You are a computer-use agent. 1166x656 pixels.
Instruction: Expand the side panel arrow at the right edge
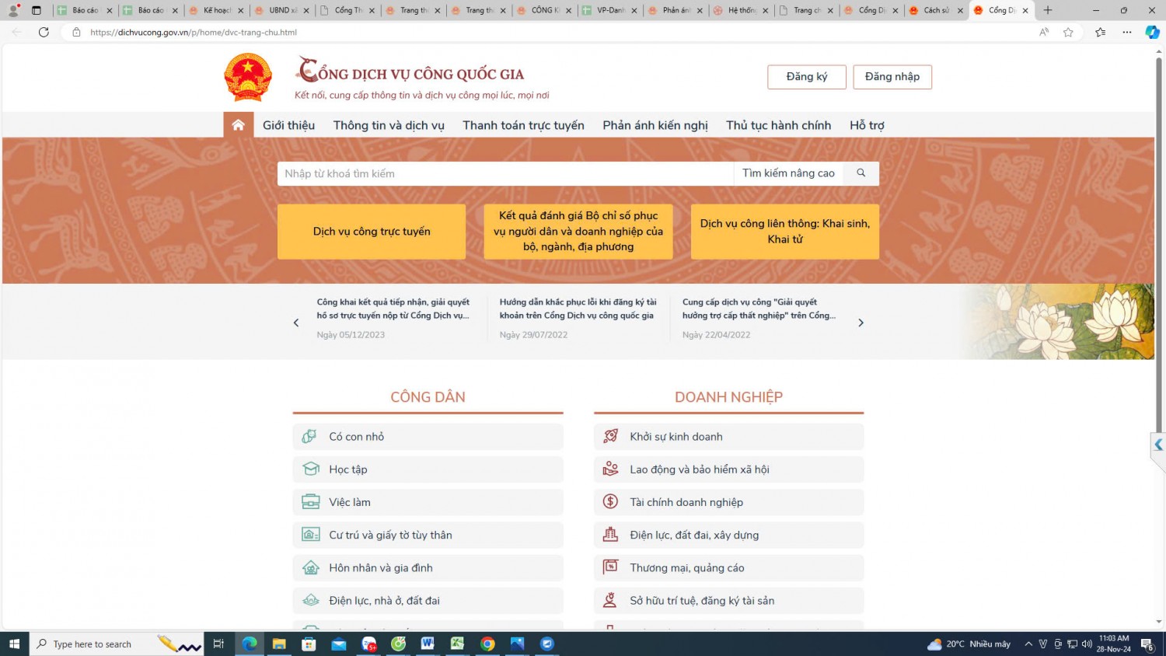click(x=1158, y=445)
